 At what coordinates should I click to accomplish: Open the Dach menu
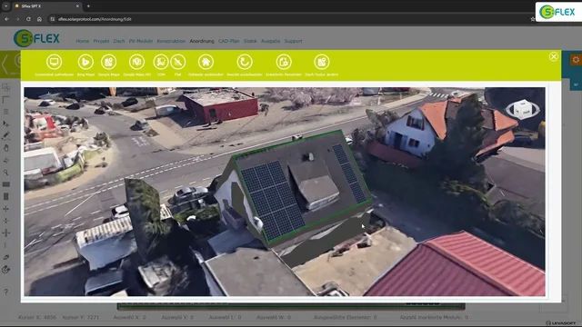click(119, 41)
